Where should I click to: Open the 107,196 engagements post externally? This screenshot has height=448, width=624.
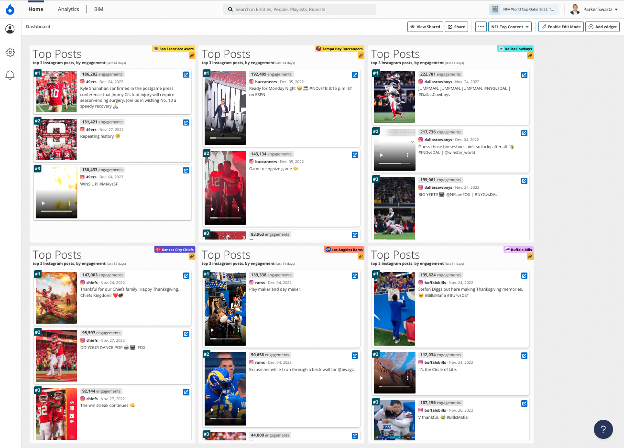[x=524, y=404]
